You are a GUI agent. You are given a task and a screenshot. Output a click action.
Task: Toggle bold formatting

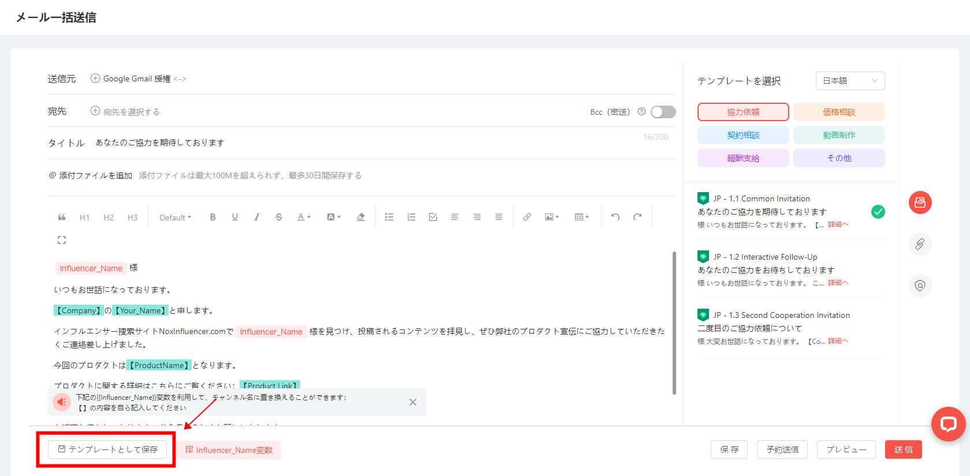coord(213,218)
